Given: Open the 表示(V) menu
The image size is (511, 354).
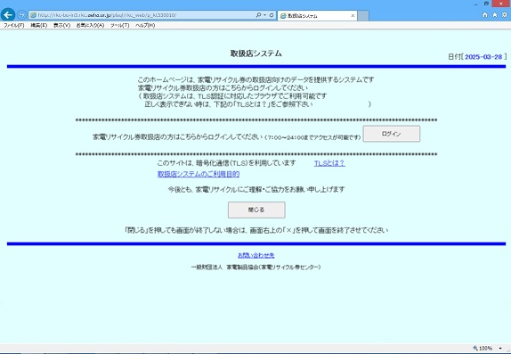Looking at the screenshot, I should tap(61, 25).
